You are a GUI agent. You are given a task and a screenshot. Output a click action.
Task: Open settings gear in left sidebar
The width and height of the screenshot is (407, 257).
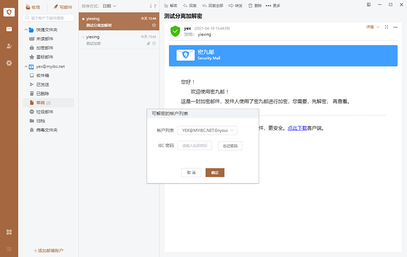pos(9,63)
